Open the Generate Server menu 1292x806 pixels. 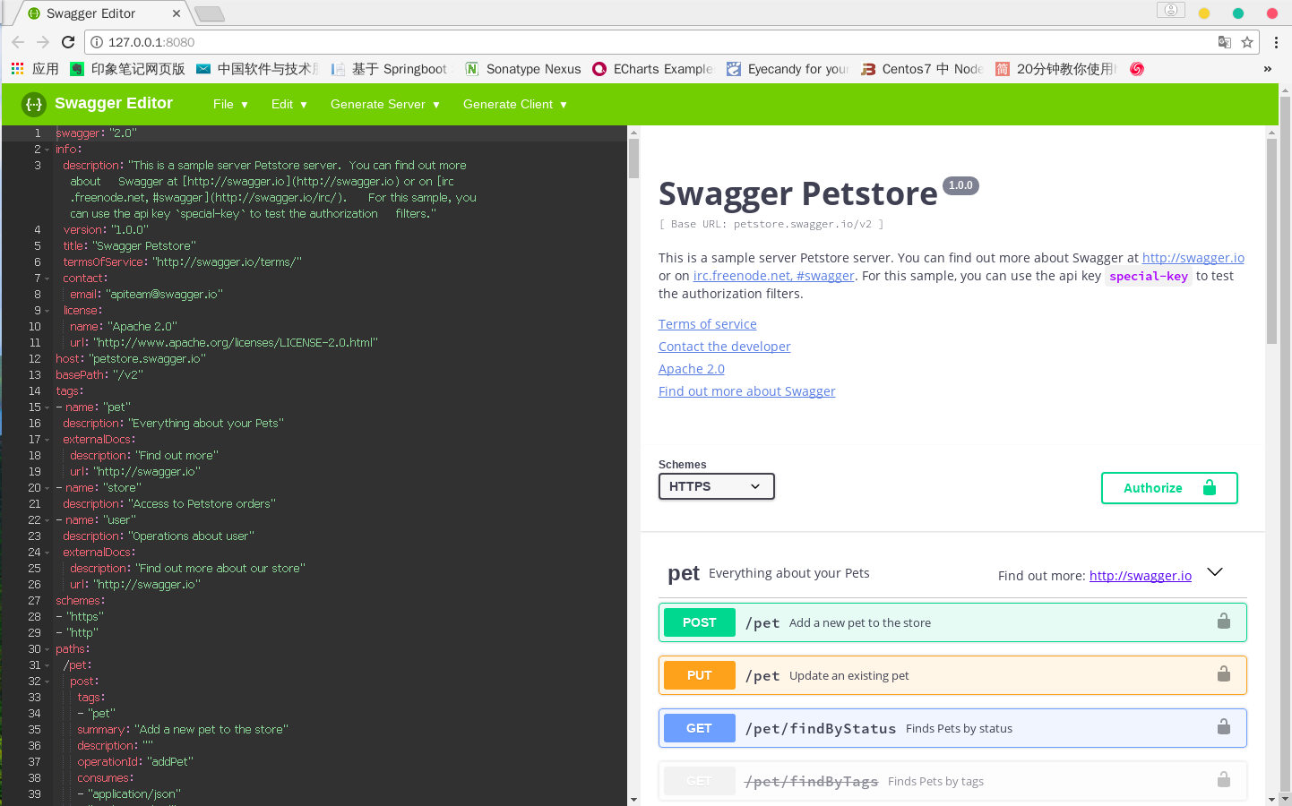[x=385, y=104]
